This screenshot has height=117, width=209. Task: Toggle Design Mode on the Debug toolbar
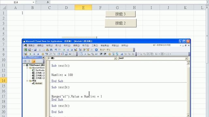click(x=26, y=54)
